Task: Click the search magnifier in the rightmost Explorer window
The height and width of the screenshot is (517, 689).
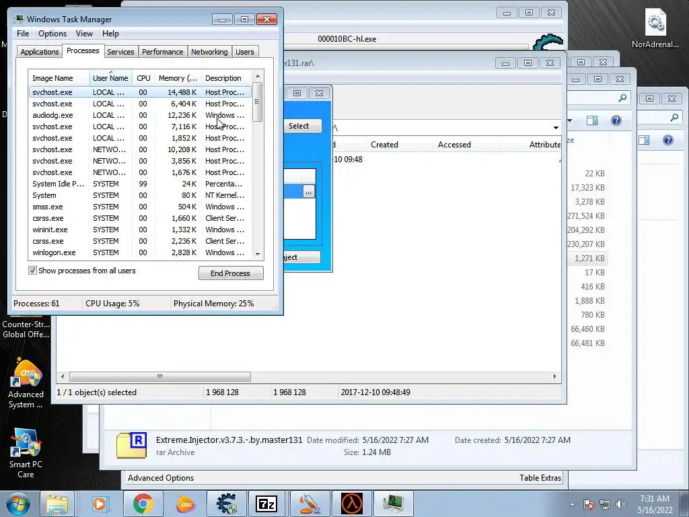Action: 674,117
